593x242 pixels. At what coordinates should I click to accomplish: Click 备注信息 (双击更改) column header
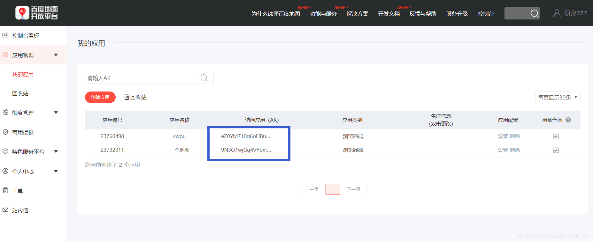(441, 120)
